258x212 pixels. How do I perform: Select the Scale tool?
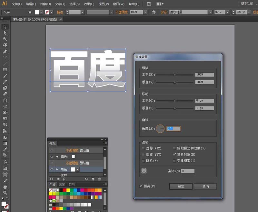click(5, 106)
